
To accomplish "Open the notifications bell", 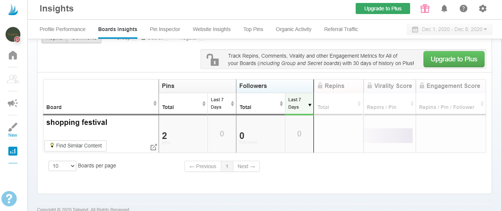I will click(444, 8).
